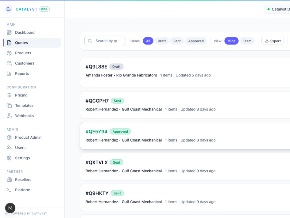Viewport: 290px width, 218px height.
Task: Click the Platform terminal icon
Action: (x=9, y=190)
